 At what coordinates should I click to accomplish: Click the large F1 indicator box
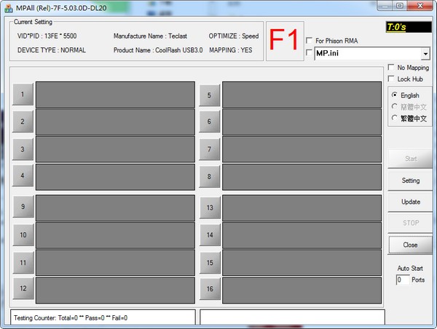click(x=284, y=41)
